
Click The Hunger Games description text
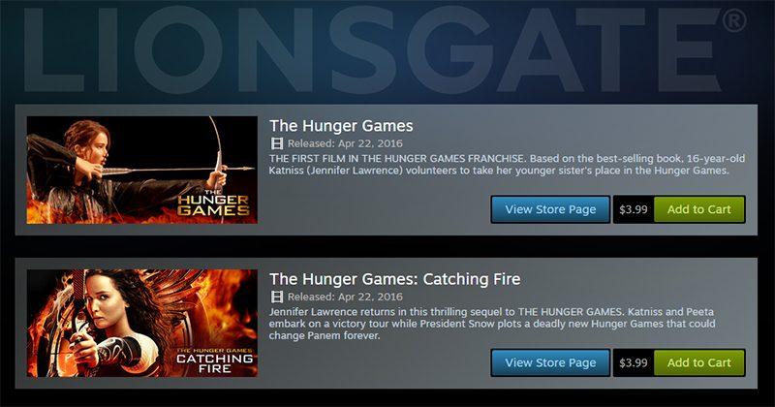pos(507,164)
